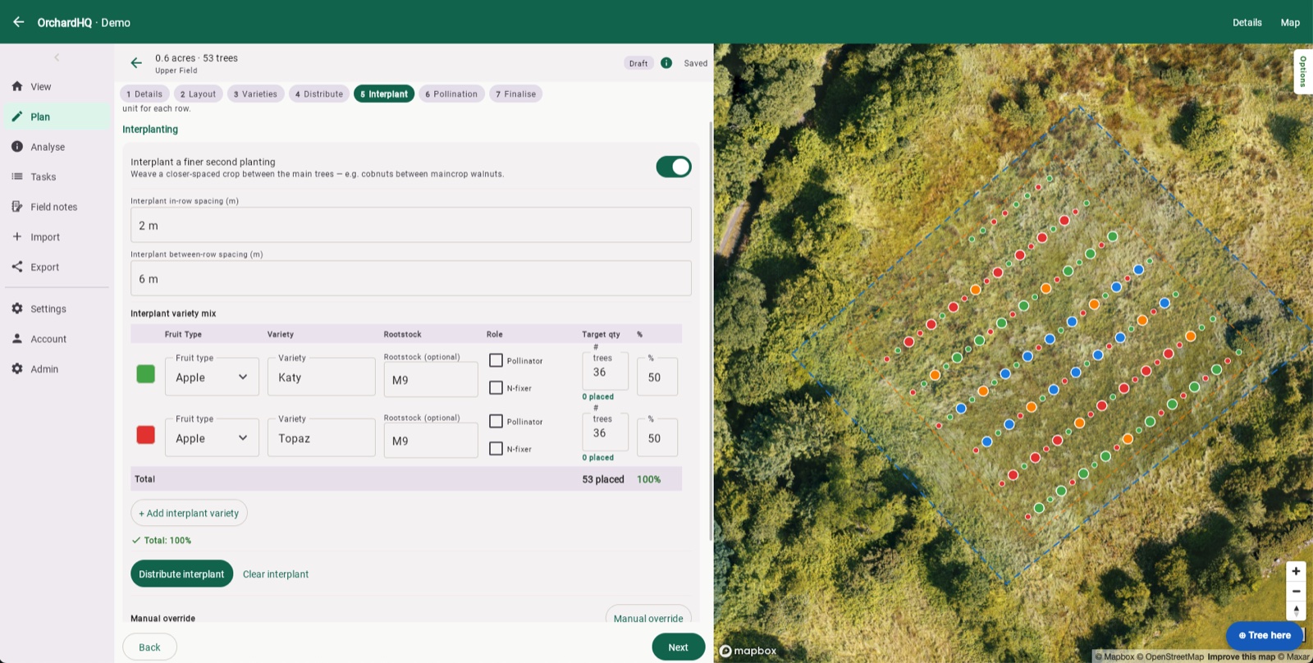Select the red colour swatch for Topaz
The height and width of the screenshot is (663, 1313).
pyautogui.click(x=145, y=435)
